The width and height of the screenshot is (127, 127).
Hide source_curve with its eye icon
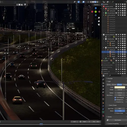pyautogui.click(x=120, y=6)
